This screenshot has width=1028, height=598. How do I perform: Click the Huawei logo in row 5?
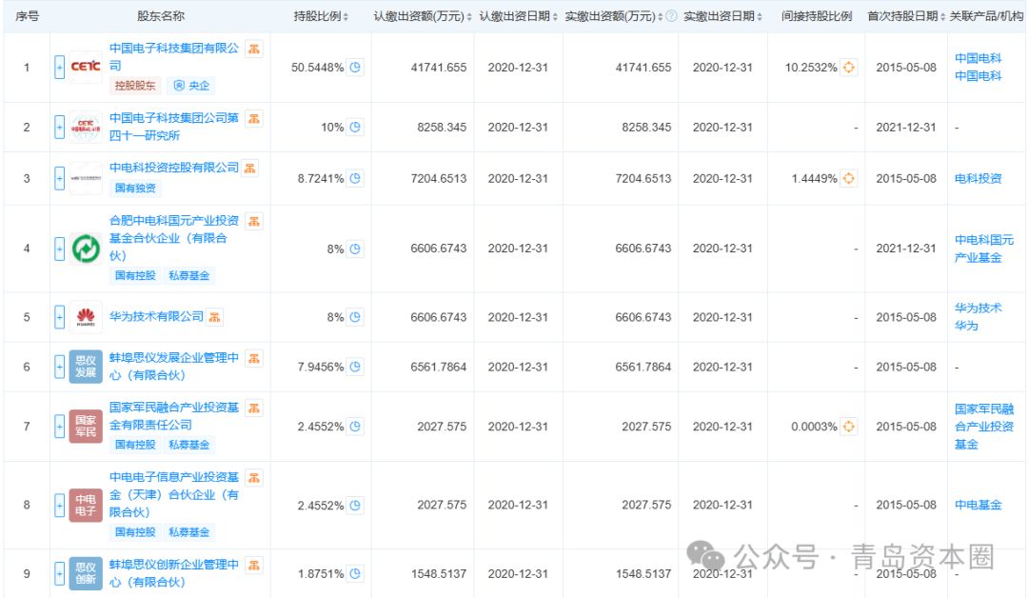[86, 317]
